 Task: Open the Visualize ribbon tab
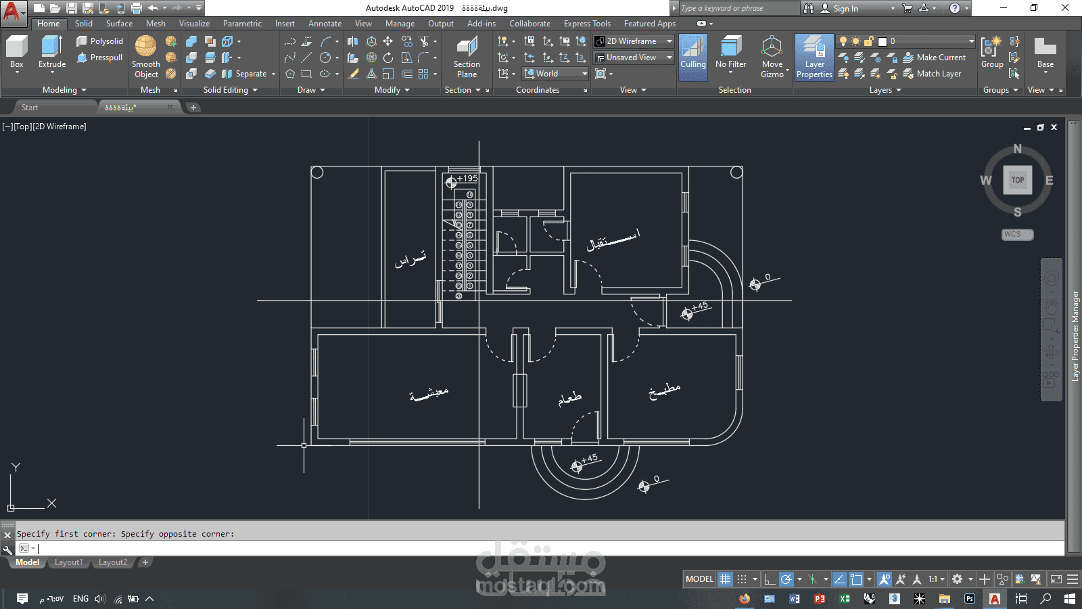(x=194, y=24)
